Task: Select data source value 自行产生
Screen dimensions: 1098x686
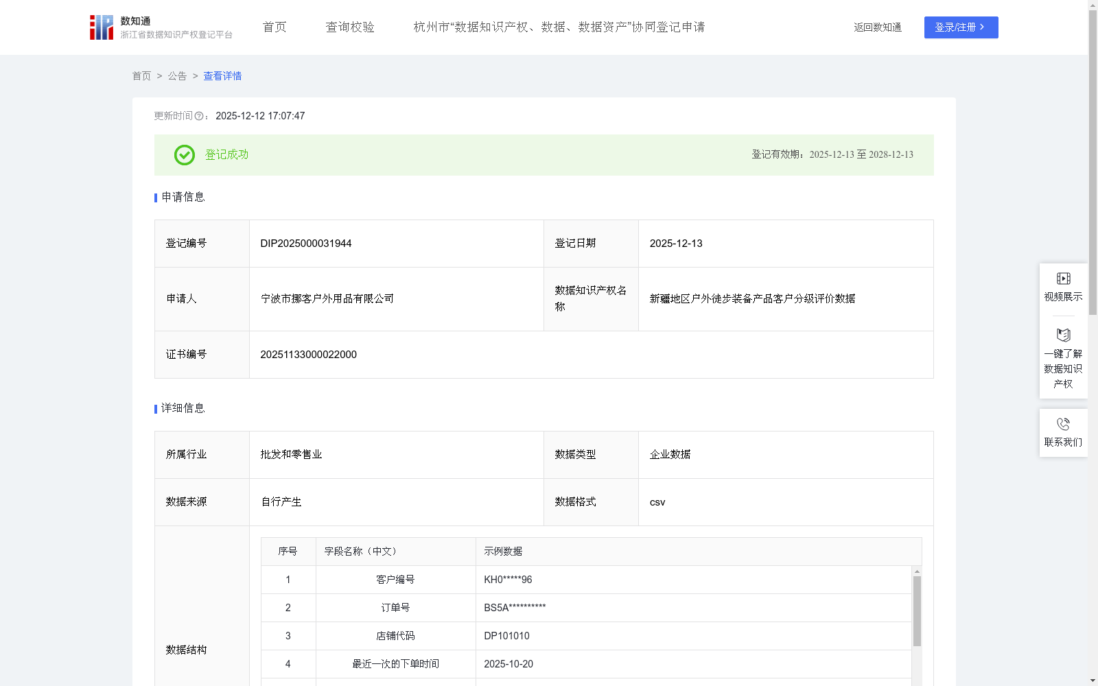Action: (281, 502)
